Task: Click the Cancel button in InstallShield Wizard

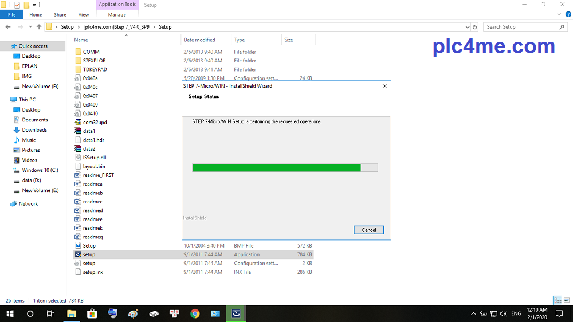Action: [x=368, y=230]
